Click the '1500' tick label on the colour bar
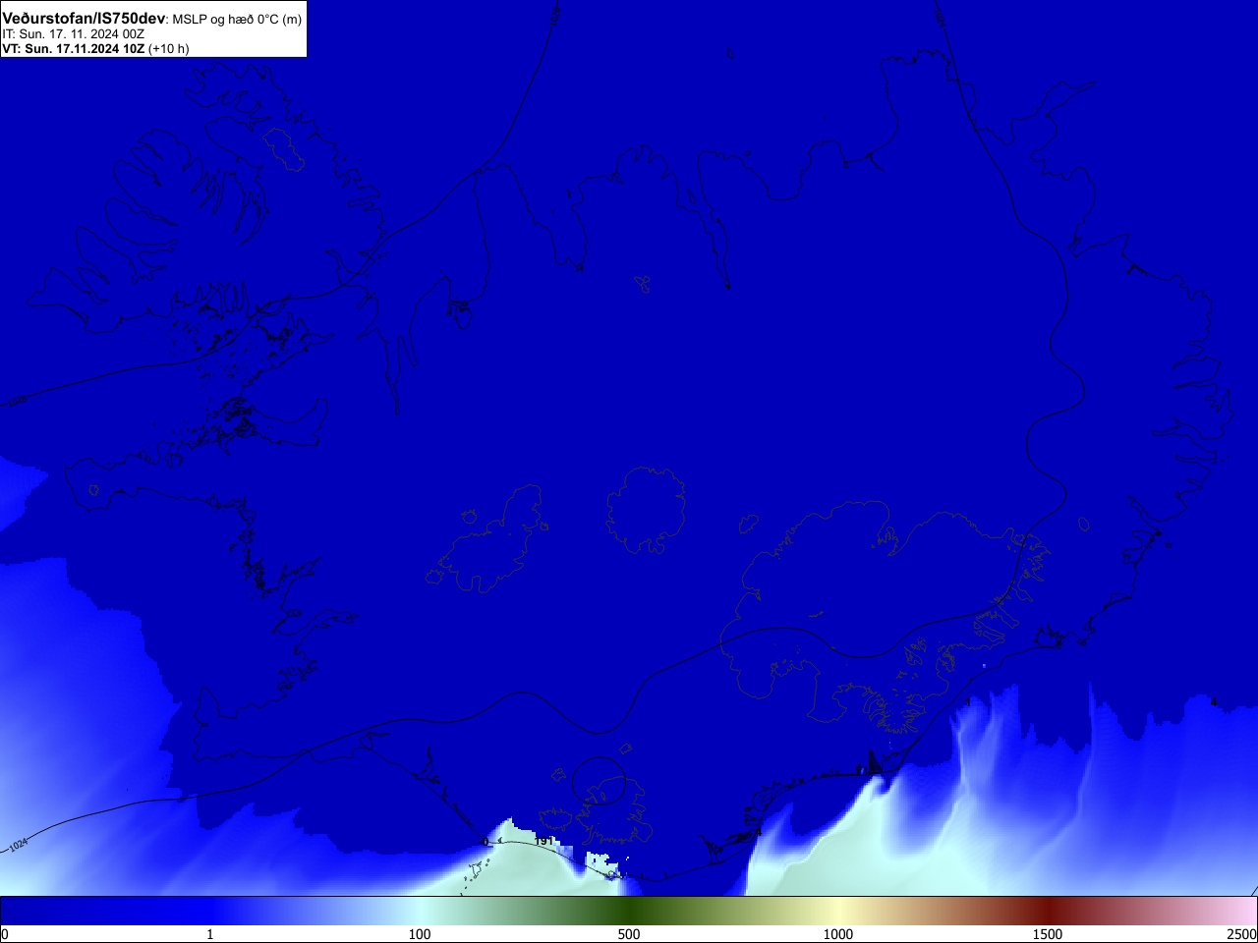 pos(1048,934)
